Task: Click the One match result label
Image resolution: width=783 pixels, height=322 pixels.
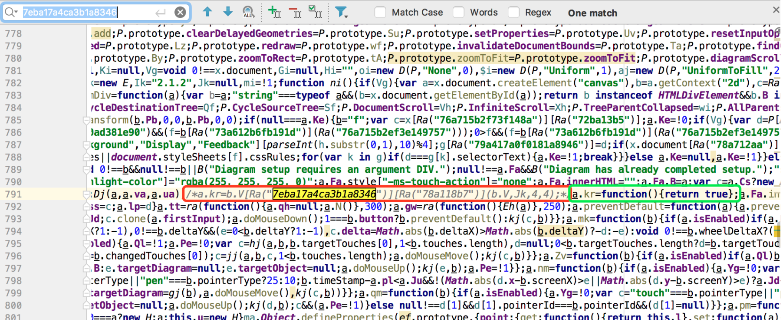Action: click(592, 13)
